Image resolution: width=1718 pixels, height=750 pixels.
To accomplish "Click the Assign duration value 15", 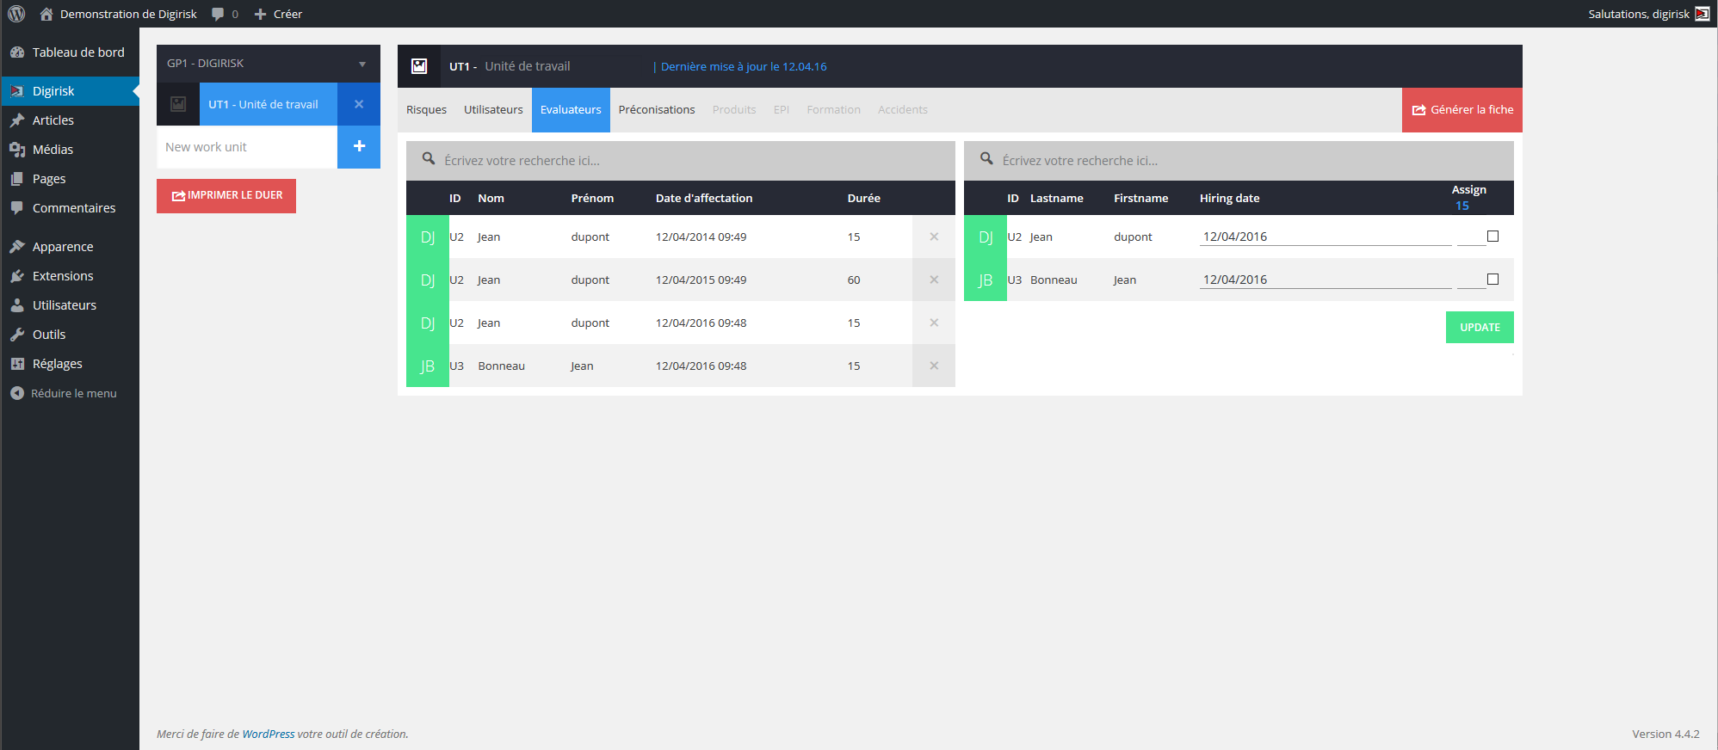I will pyautogui.click(x=1462, y=206).
